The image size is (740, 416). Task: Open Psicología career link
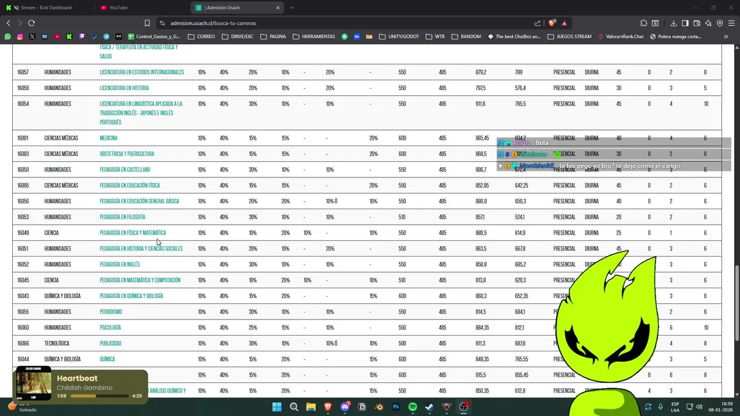coord(110,328)
